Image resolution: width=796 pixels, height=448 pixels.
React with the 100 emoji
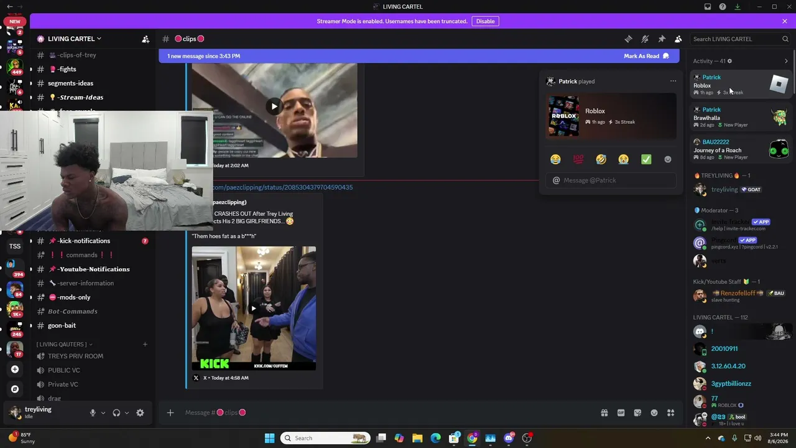point(578,159)
